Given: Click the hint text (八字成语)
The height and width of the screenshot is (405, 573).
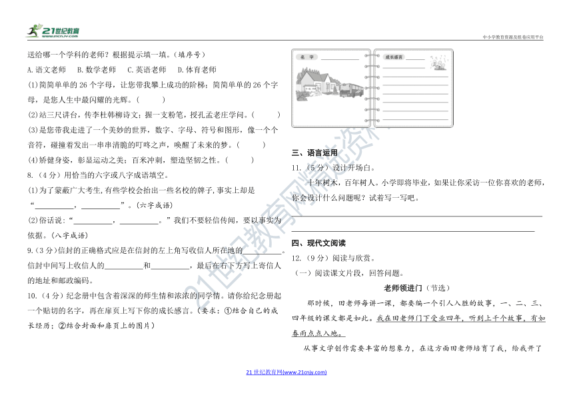Looking at the screenshot, I should 69,236.
